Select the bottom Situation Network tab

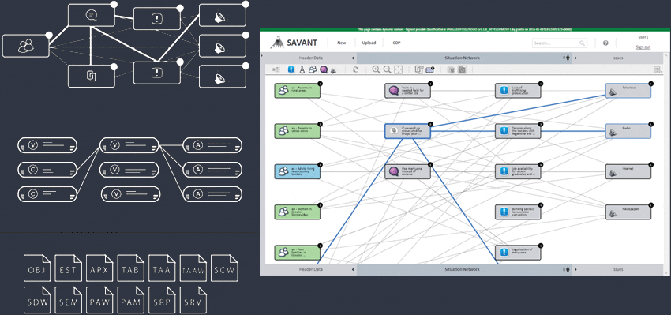(x=462, y=270)
